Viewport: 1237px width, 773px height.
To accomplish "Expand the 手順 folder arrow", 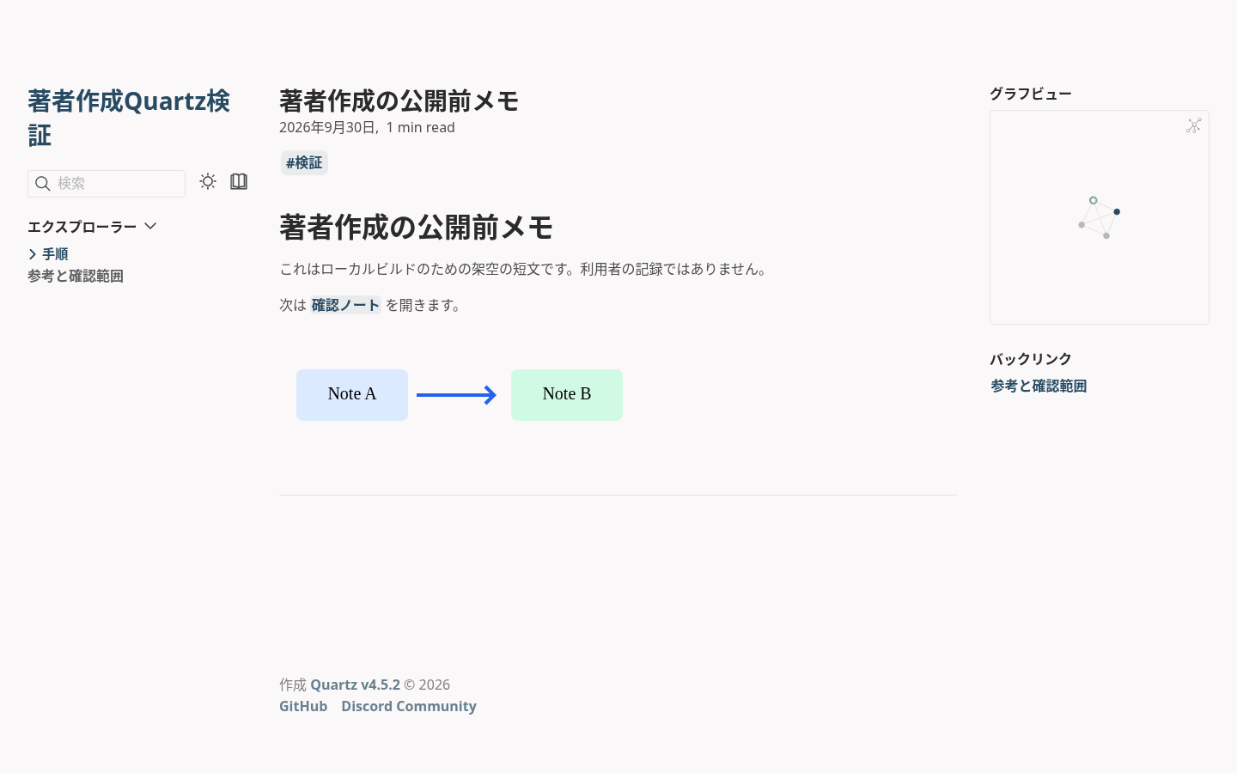I will click(33, 254).
